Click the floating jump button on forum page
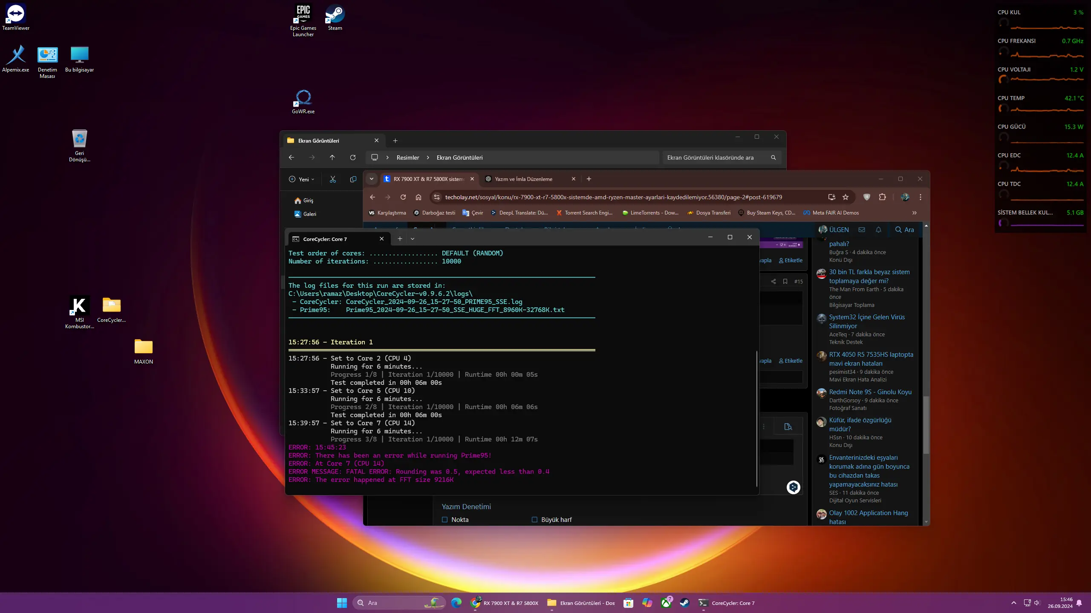Screen dimensions: 1091x613 click(x=793, y=487)
